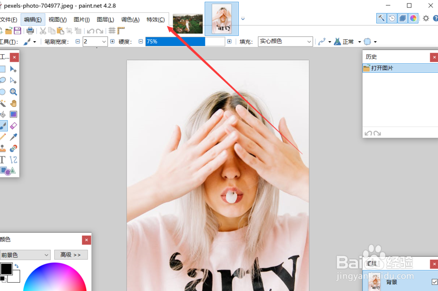Click the Cut scissors icon

[43, 31]
